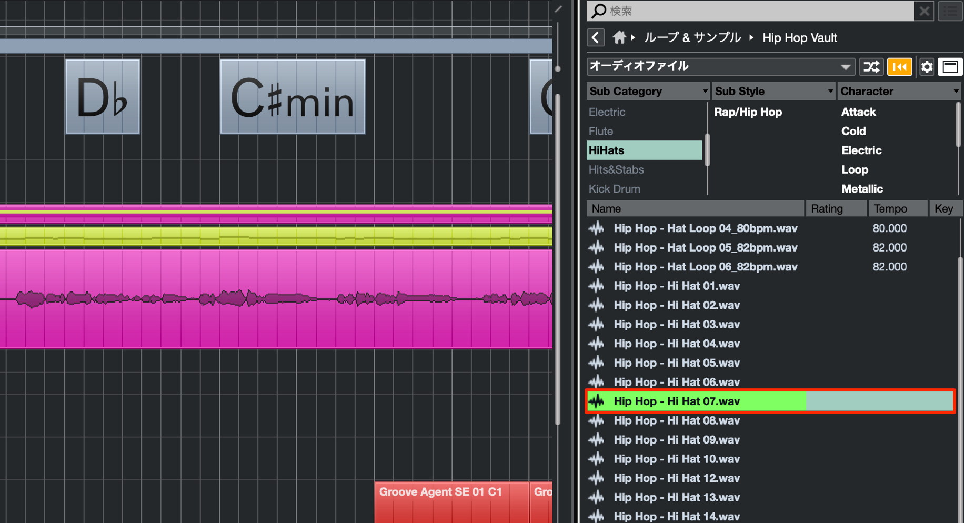
Task: Expand the Sub Category column dropdown
Action: (648, 91)
